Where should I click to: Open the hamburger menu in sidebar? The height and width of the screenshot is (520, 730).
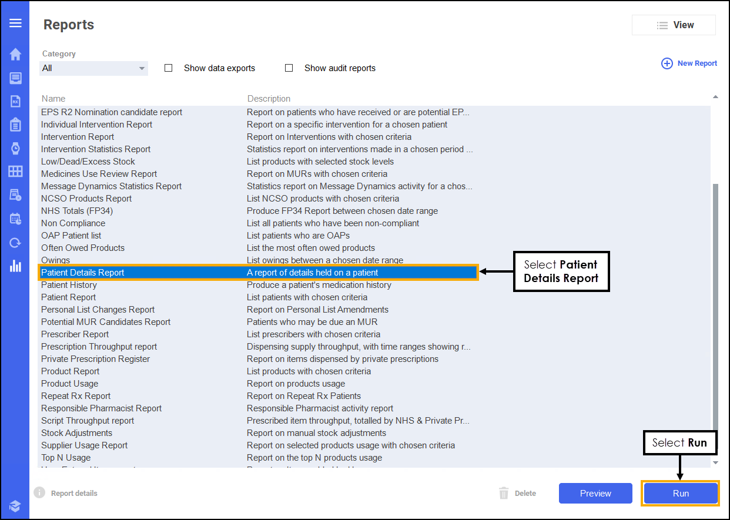(x=15, y=23)
